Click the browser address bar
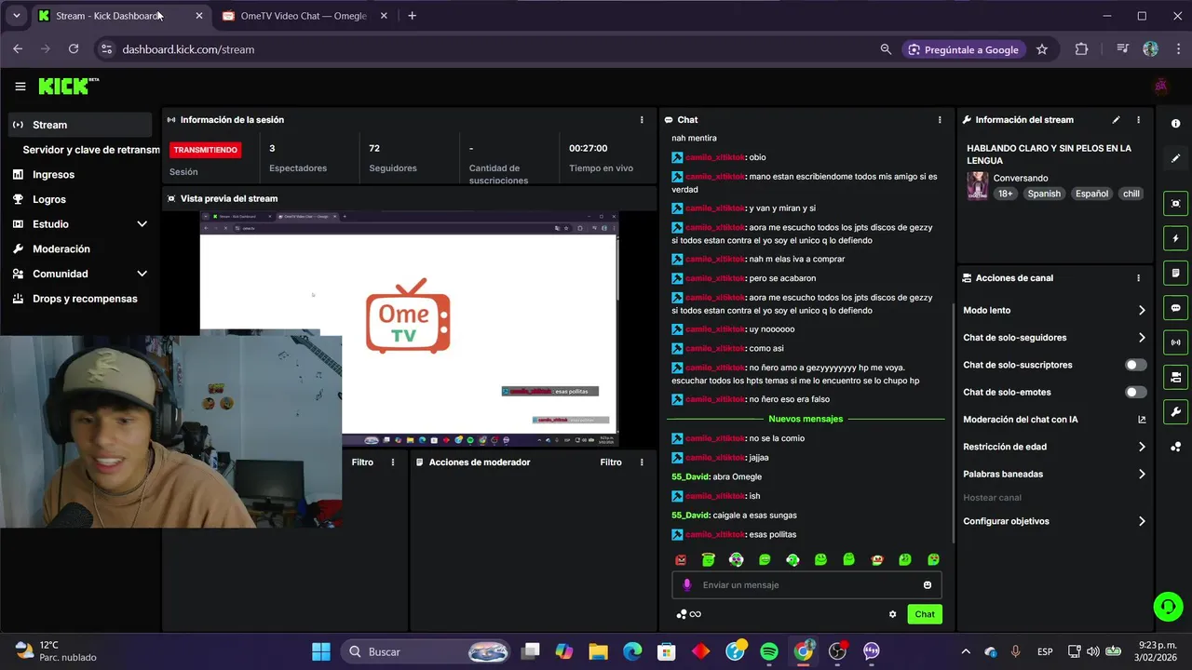The width and height of the screenshot is (1192, 670). coord(494,49)
